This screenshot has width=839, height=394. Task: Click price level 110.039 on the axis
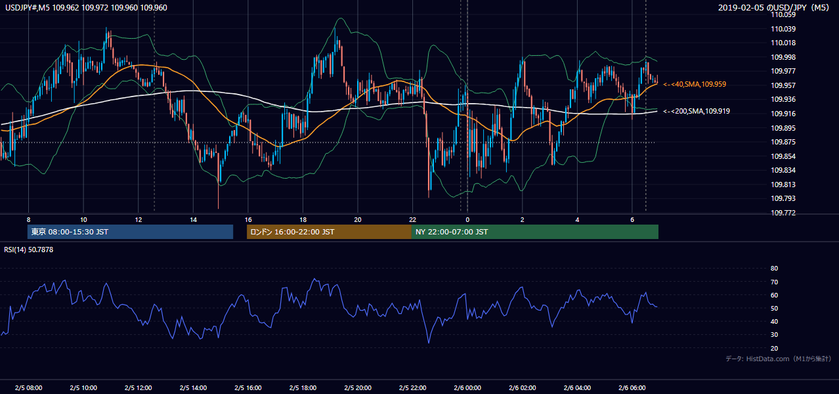pos(783,29)
